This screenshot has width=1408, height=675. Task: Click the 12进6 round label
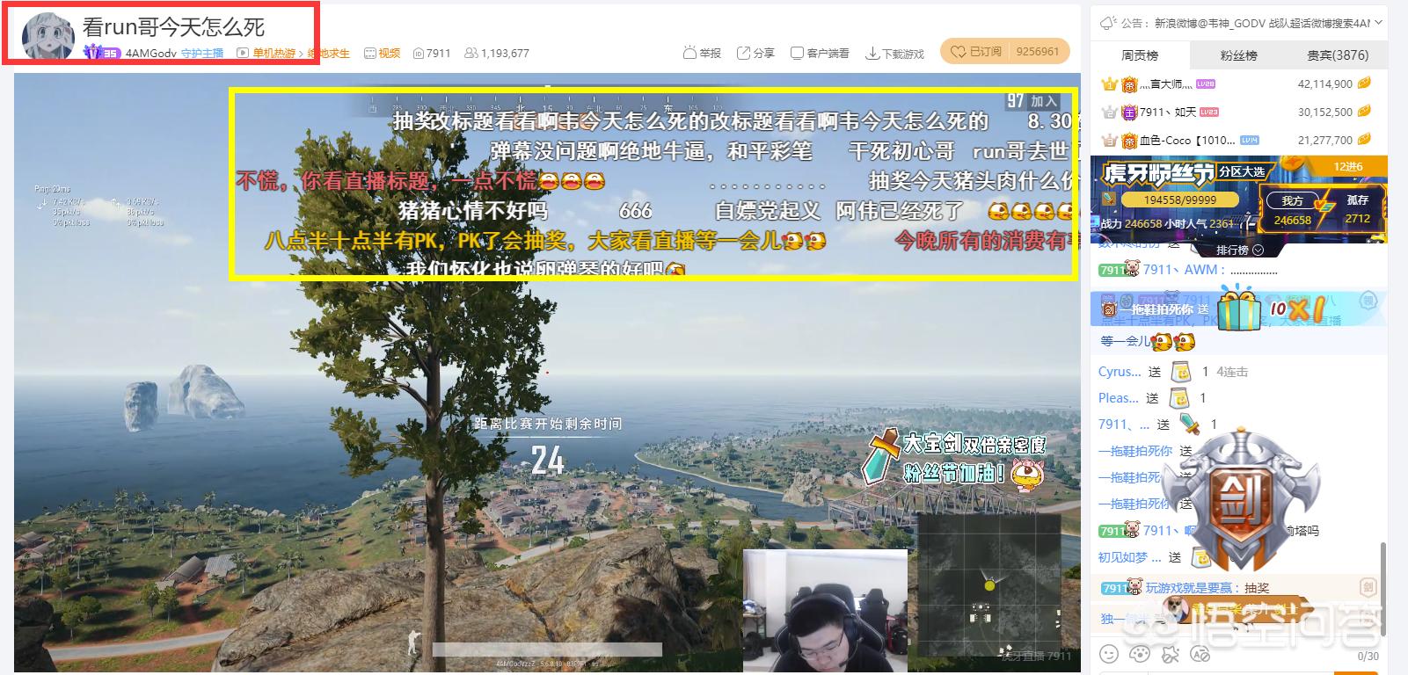coord(1348,166)
